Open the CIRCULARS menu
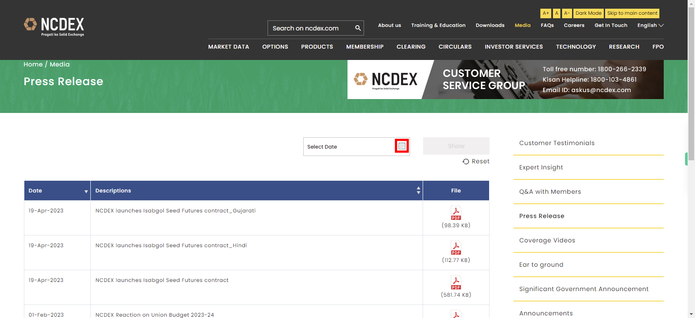The height and width of the screenshot is (318, 695). 455,47
